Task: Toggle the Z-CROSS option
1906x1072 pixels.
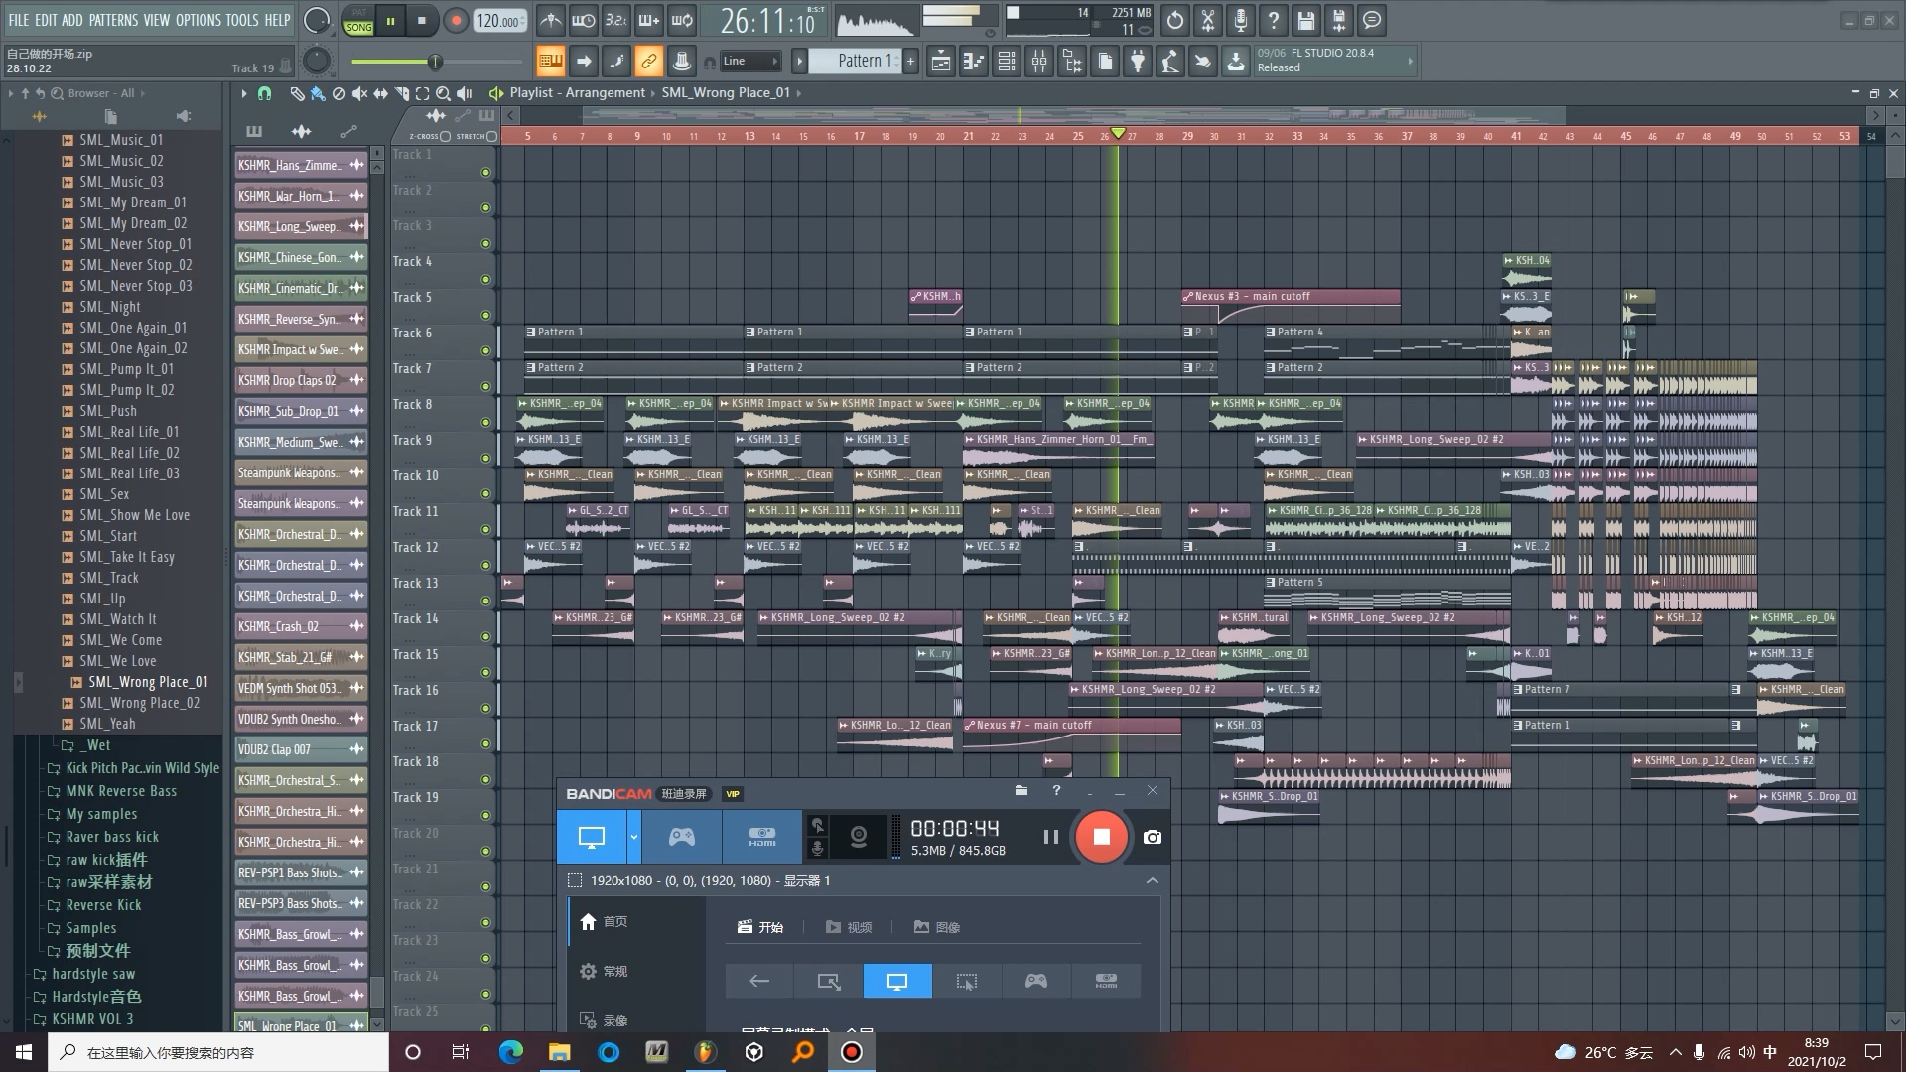Action: coord(445,136)
